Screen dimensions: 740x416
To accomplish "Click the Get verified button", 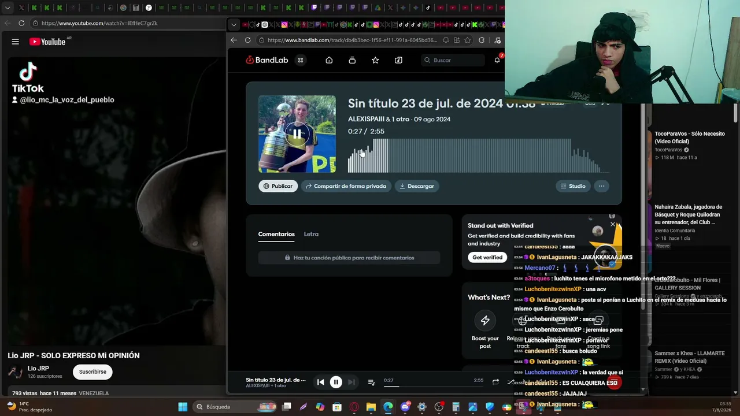I will coord(487,257).
